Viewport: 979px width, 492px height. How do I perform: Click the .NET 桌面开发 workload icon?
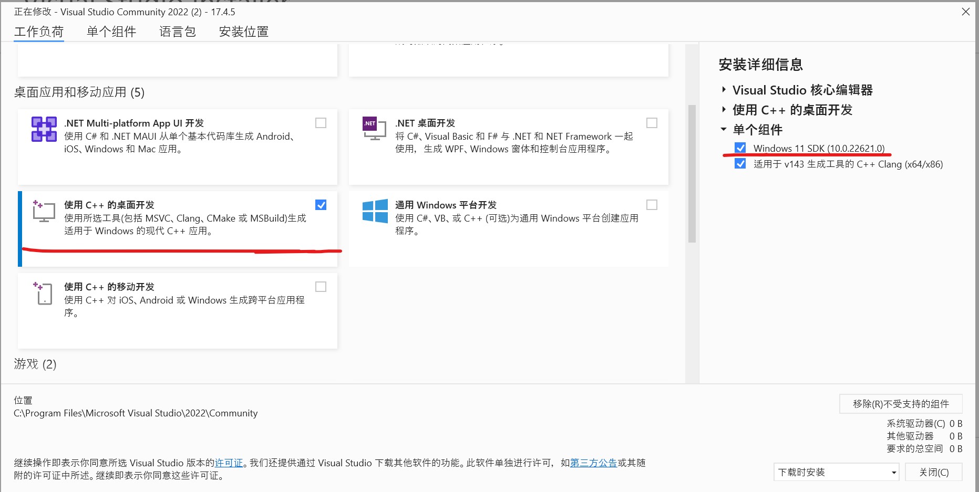coord(374,129)
